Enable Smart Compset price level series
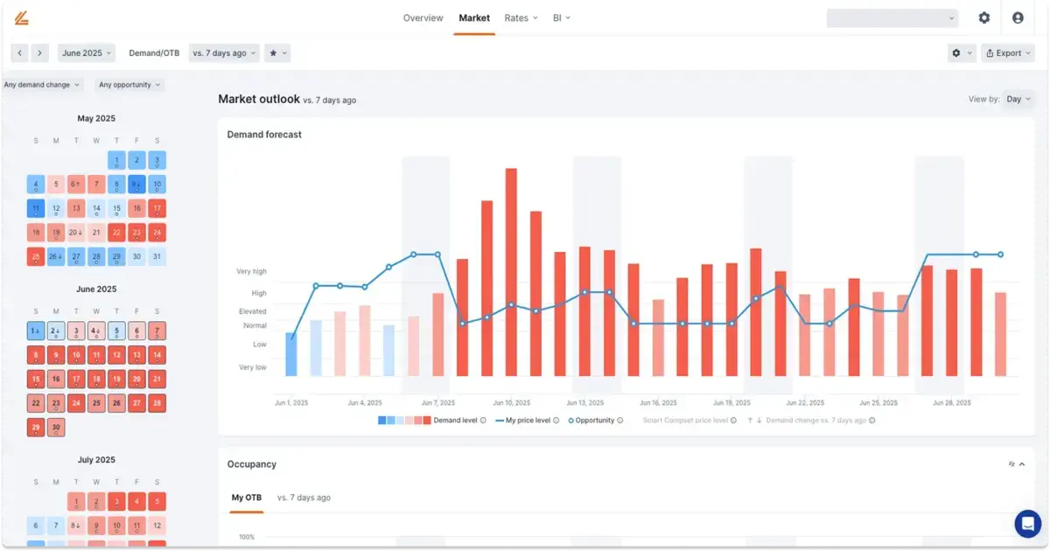This screenshot has width=1050, height=551. point(685,421)
